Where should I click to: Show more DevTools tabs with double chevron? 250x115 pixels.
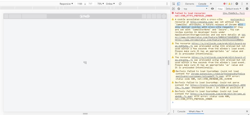(x=211, y=4)
